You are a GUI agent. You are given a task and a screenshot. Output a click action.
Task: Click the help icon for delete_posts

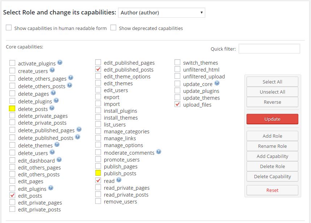(52, 108)
